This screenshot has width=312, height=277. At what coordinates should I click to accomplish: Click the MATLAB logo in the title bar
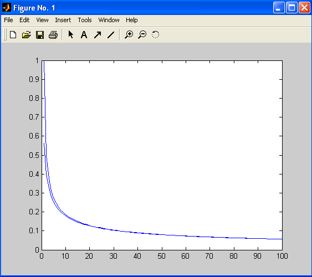[x=7, y=8]
